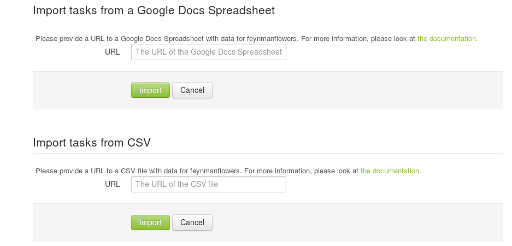512x246 pixels.
Task: Cancel the CSV task import
Action: [x=192, y=222]
